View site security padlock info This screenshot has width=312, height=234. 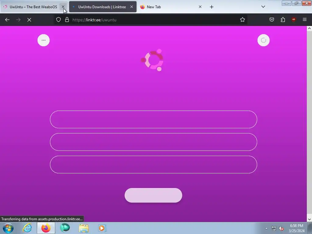[67, 19]
